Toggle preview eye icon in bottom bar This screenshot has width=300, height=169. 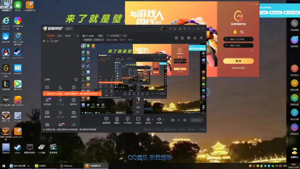point(179,120)
